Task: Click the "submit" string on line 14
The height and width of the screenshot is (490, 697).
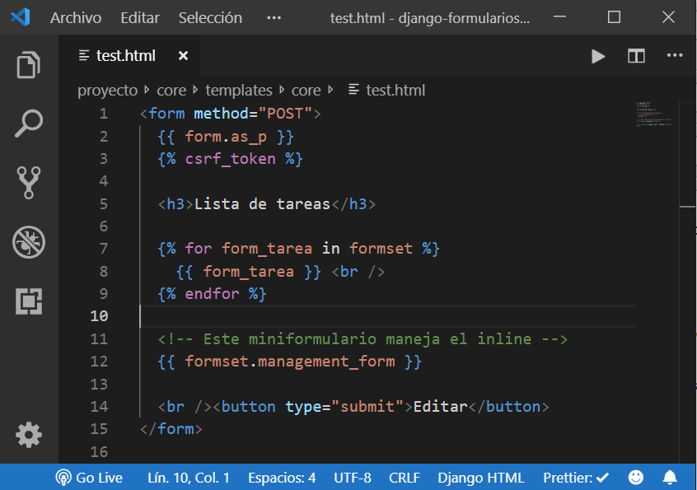Action: pyautogui.click(x=367, y=407)
